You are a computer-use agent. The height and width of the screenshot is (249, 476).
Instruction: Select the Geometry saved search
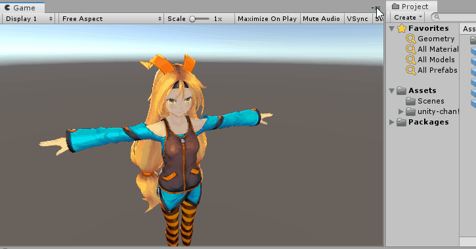coord(436,39)
